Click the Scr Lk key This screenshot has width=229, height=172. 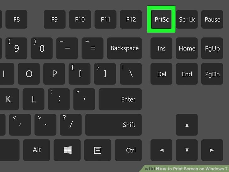click(x=187, y=19)
